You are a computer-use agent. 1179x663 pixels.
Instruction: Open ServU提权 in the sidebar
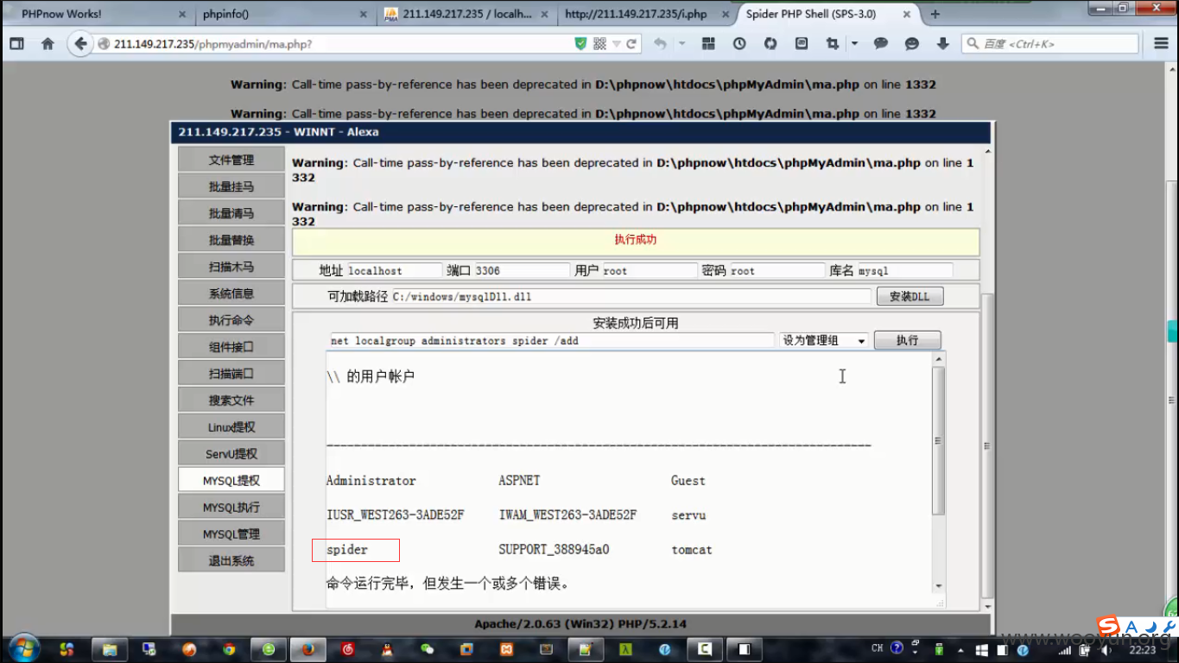(231, 454)
